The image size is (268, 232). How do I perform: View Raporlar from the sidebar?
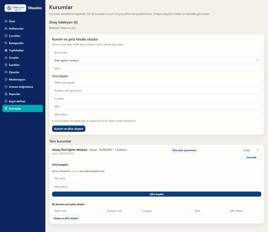tap(23, 94)
